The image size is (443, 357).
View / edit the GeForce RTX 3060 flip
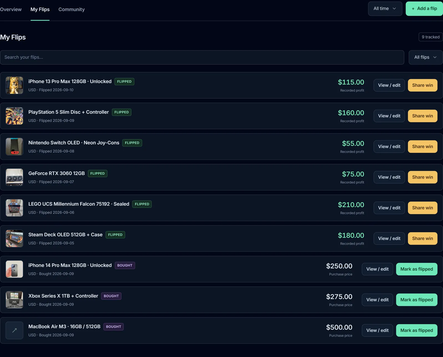pos(389,177)
